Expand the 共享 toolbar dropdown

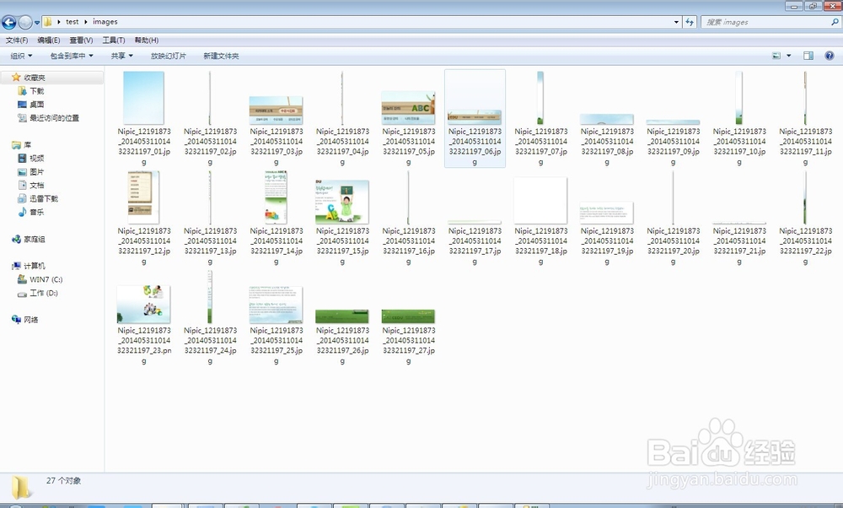(x=122, y=56)
